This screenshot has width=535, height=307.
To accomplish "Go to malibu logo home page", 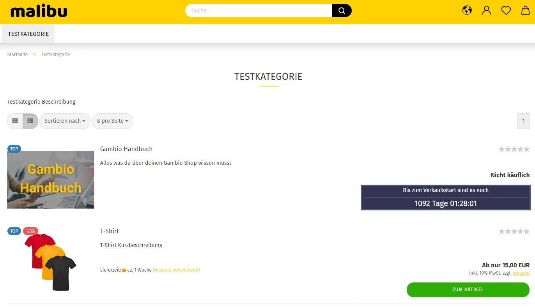I will point(39,12).
